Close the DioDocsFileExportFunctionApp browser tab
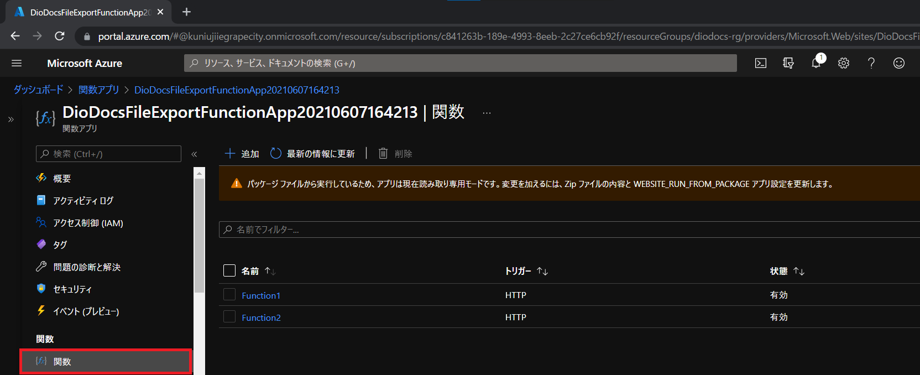 click(x=160, y=12)
